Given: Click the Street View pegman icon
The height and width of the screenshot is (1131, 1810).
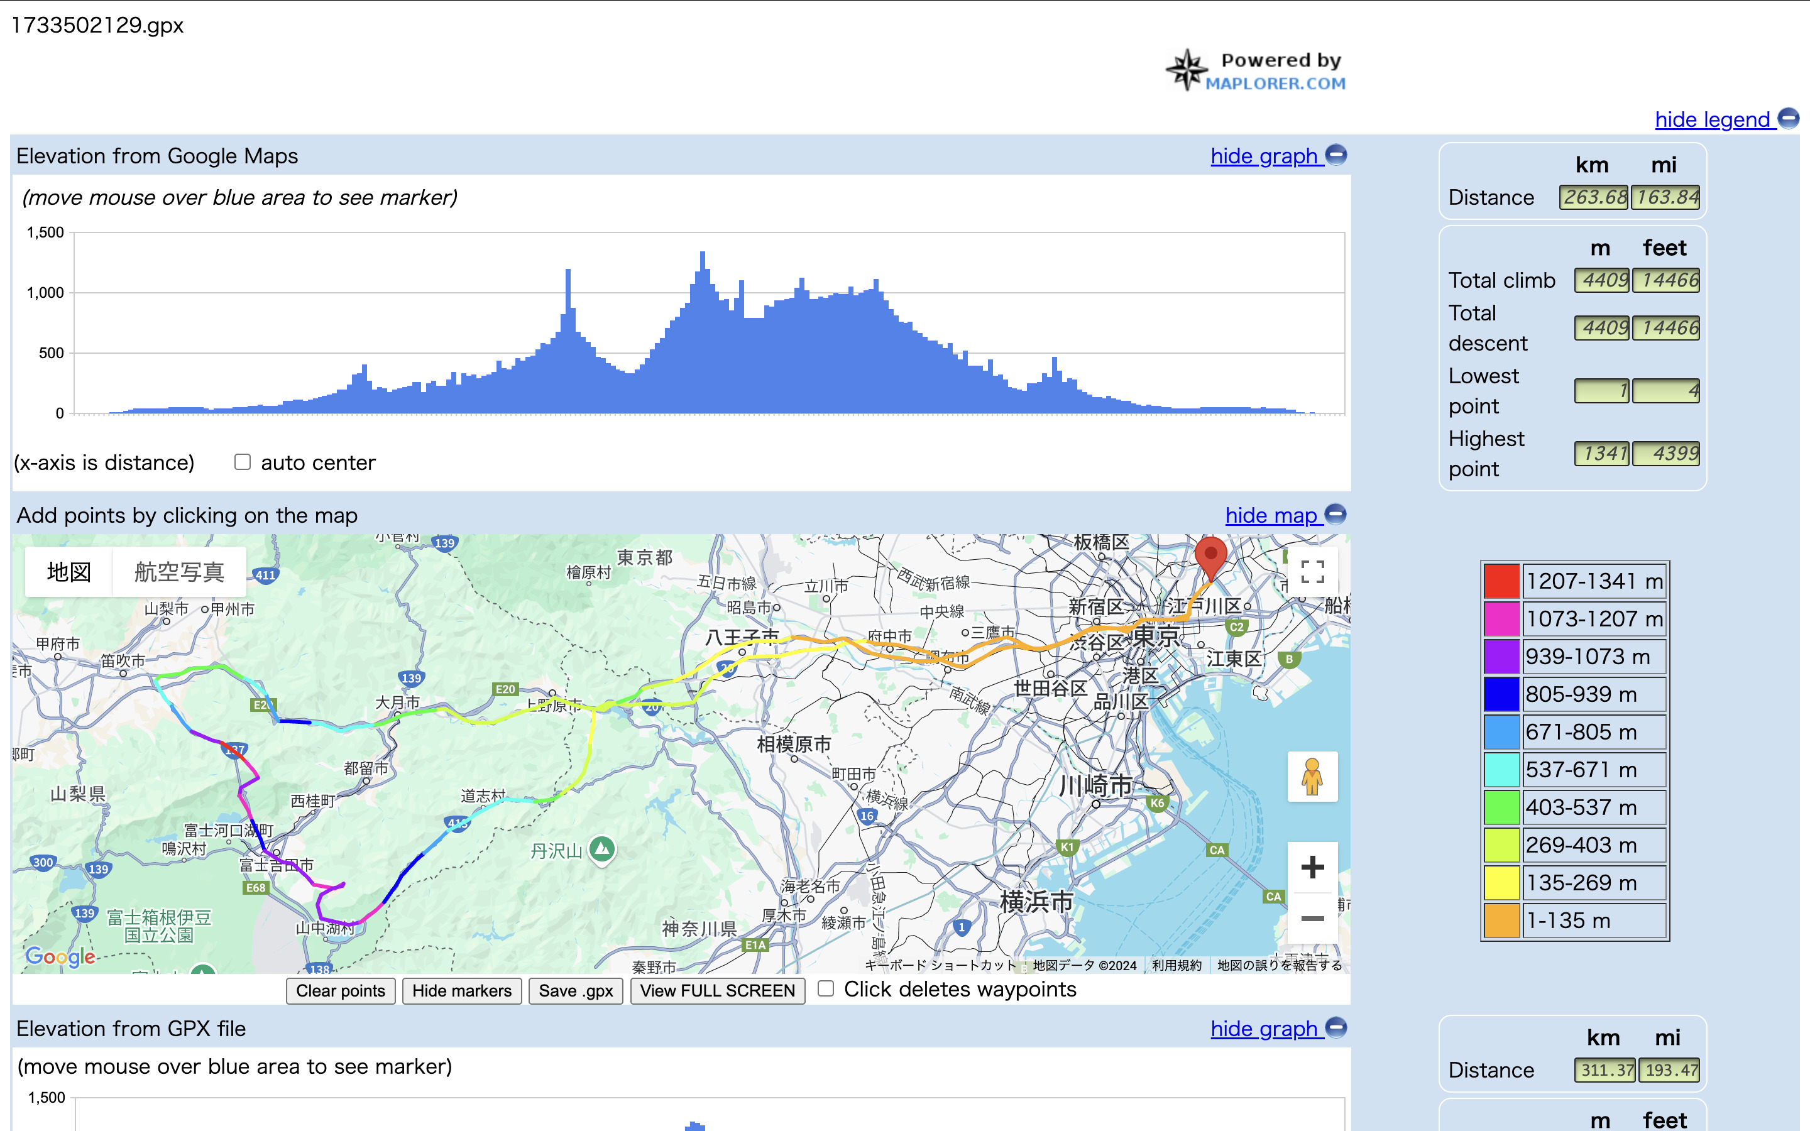Looking at the screenshot, I should pyautogui.click(x=1312, y=777).
